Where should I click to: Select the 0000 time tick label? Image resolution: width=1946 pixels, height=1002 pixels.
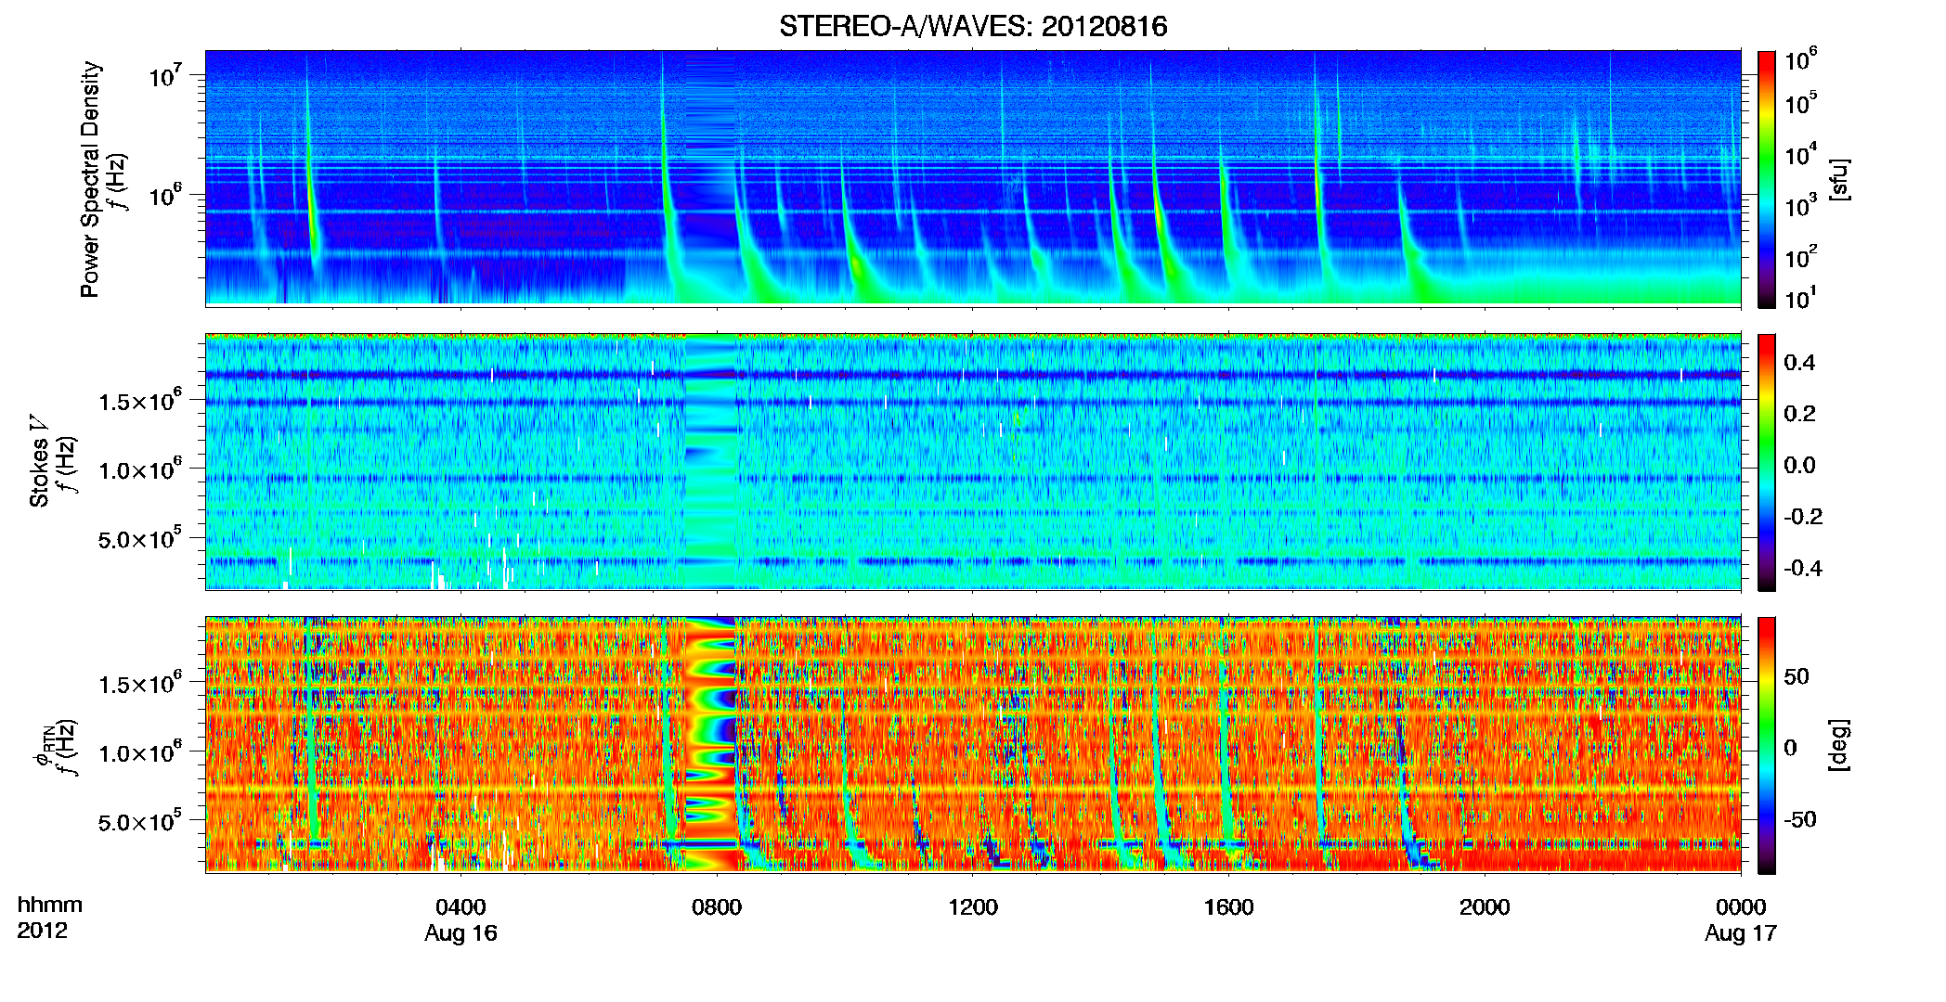[x=1741, y=906]
